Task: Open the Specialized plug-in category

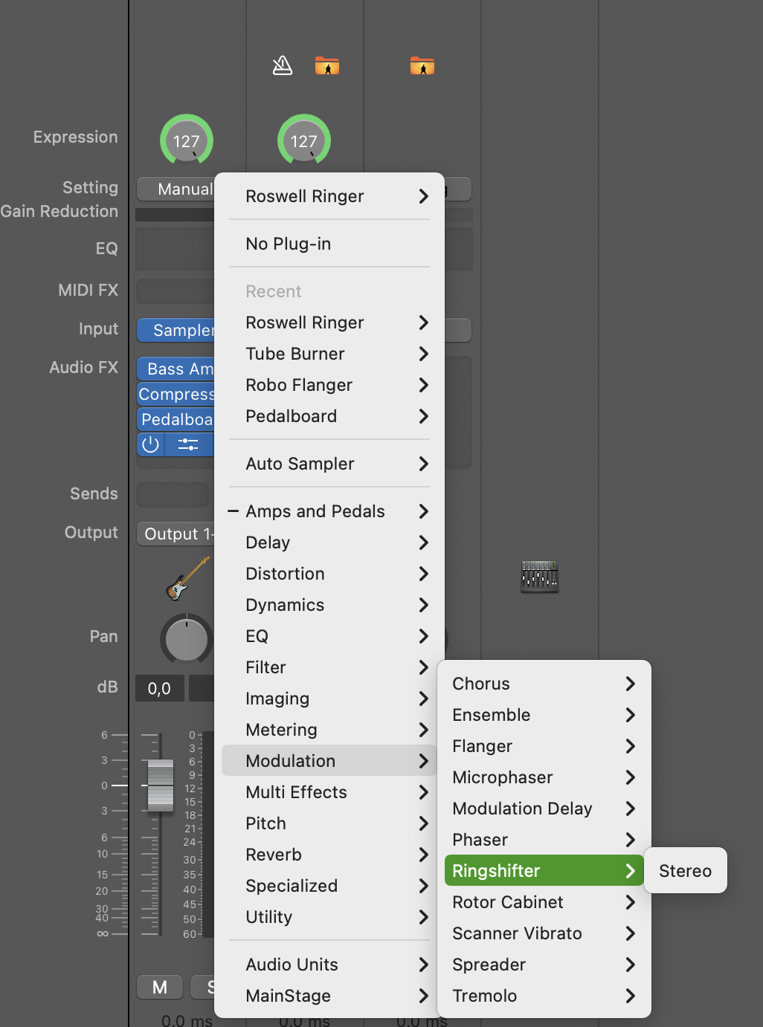Action: point(329,886)
